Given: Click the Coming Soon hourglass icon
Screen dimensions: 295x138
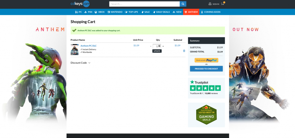Looking at the screenshot, I should [202, 12].
